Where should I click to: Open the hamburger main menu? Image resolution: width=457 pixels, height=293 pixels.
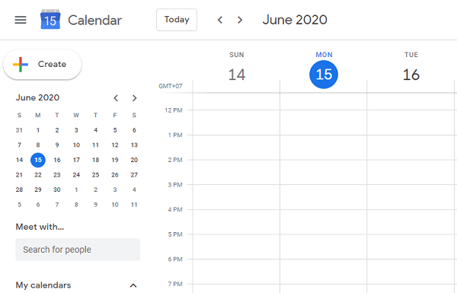[x=21, y=20]
